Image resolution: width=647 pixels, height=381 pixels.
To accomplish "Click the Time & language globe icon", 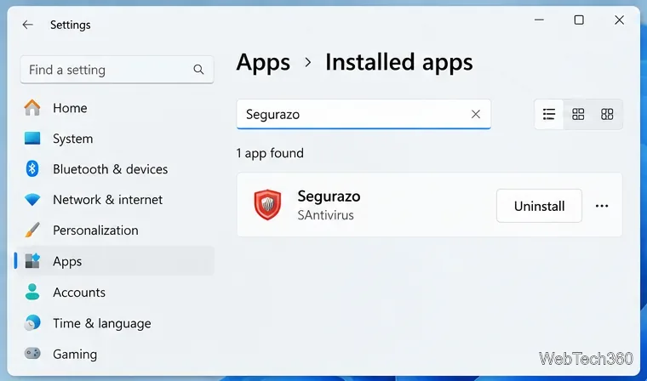I will [32, 323].
